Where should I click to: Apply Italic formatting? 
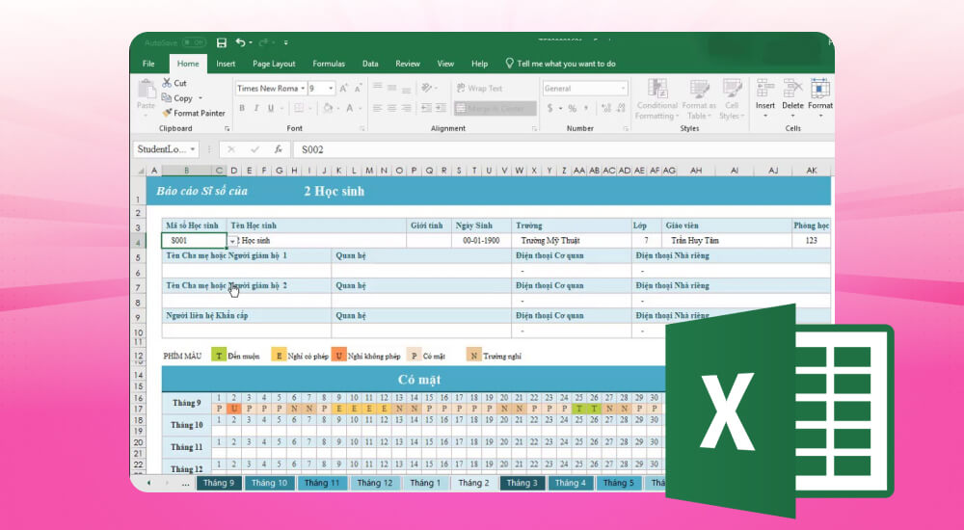click(x=255, y=108)
